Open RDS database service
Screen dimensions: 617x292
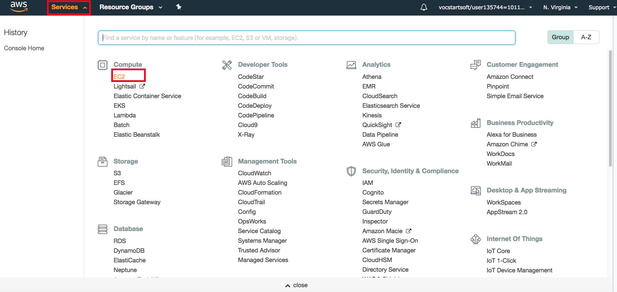(120, 241)
